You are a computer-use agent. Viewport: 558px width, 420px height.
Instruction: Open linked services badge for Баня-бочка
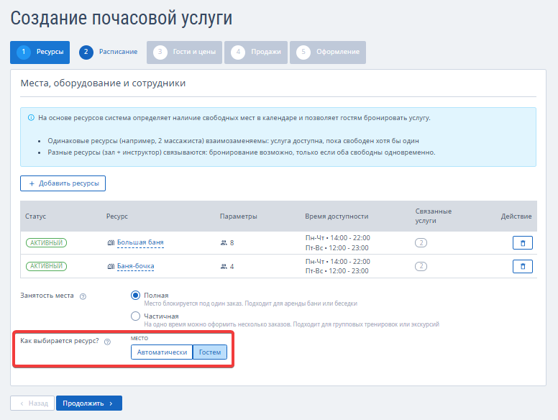coord(421,266)
